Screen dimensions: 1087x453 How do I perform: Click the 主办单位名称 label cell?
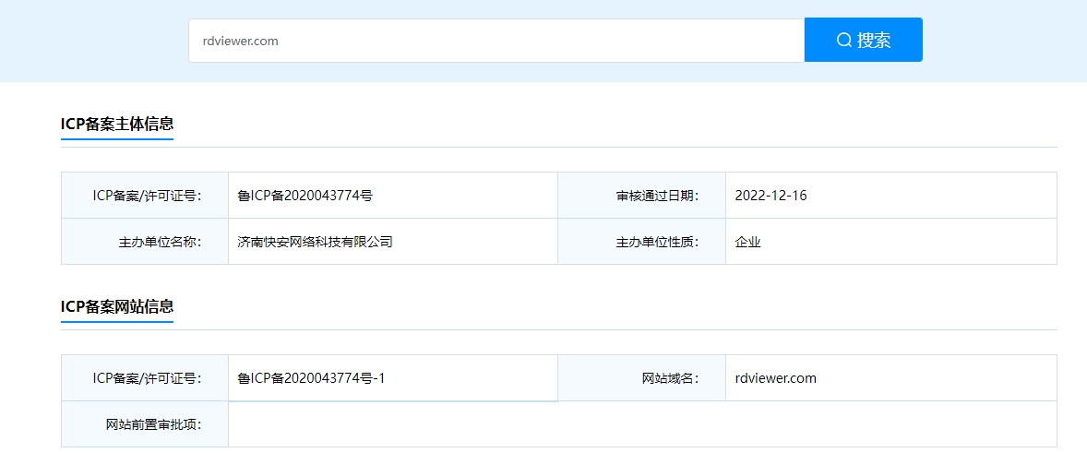pyautogui.click(x=145, y=242)
